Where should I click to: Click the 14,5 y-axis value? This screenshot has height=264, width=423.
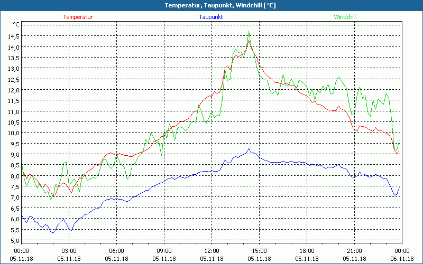(14, 36)
